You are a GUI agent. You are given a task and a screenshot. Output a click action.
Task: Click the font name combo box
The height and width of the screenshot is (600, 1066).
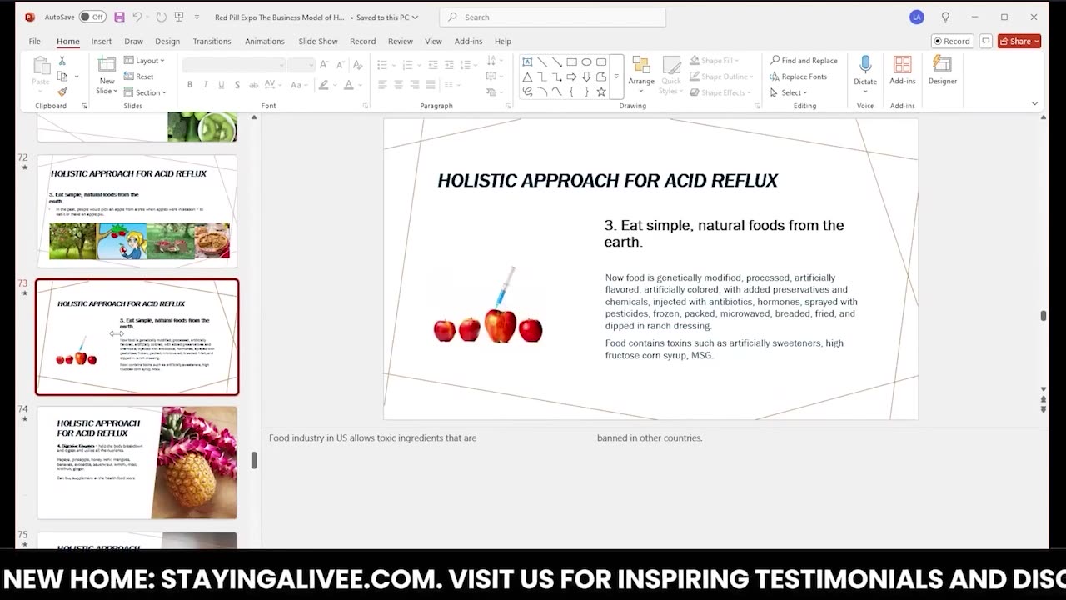click(x=234, y=65)
